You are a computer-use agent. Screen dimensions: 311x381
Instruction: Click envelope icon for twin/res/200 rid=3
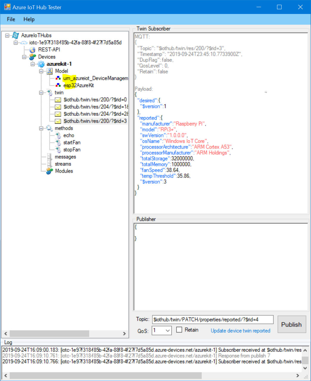pyautogui.click(x=58, y=121)
